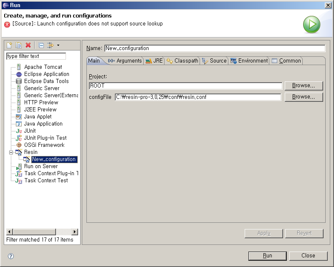
Task: Select Resin category icon
Action: 19,152
